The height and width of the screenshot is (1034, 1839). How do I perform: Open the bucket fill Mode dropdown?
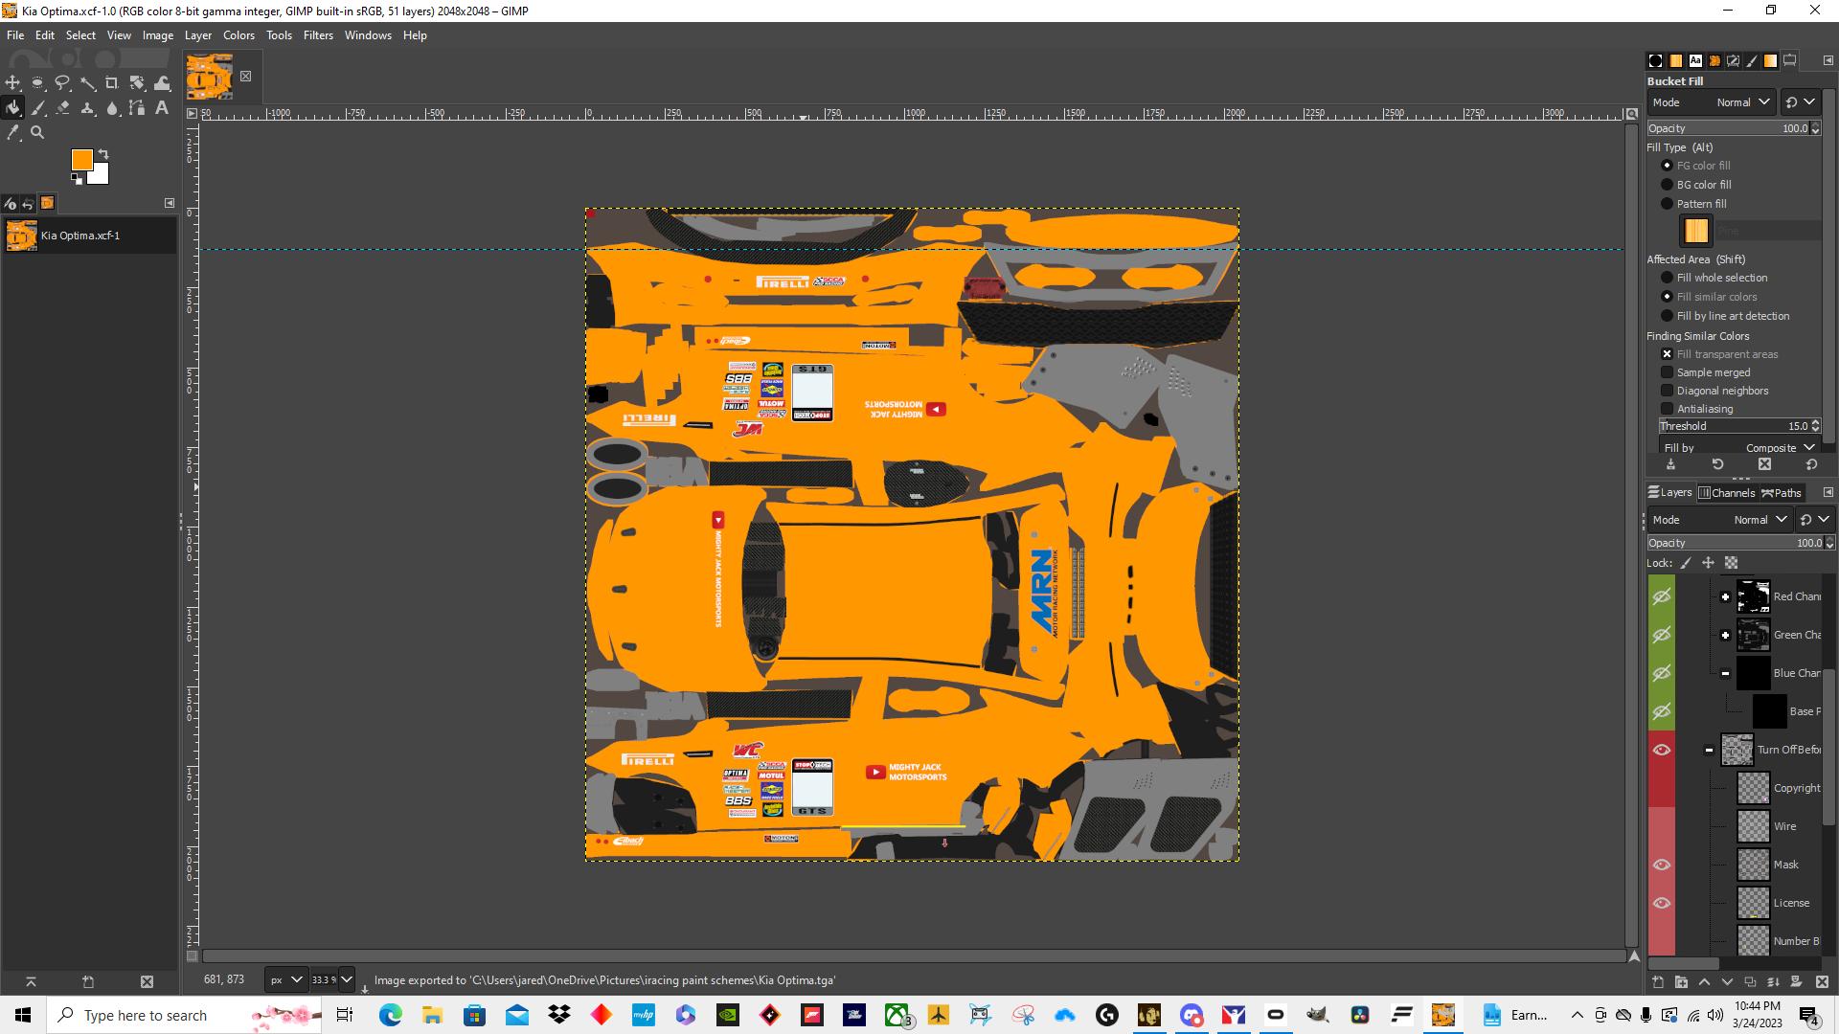point(1745,102)
